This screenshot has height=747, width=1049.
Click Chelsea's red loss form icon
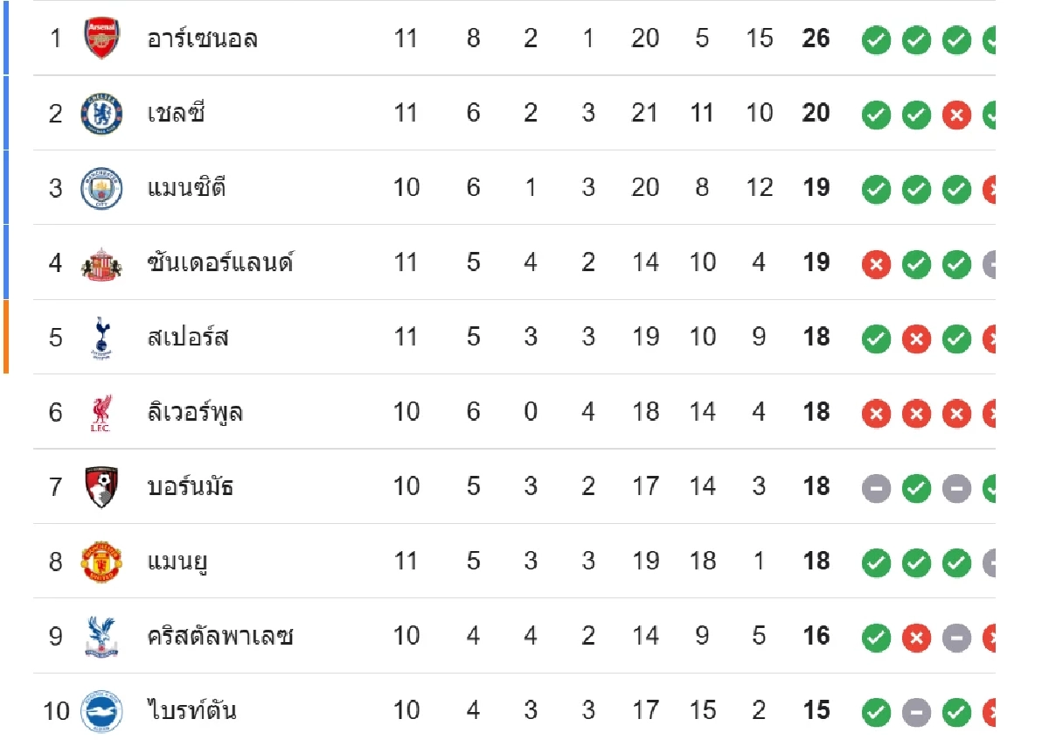[956, 114]
